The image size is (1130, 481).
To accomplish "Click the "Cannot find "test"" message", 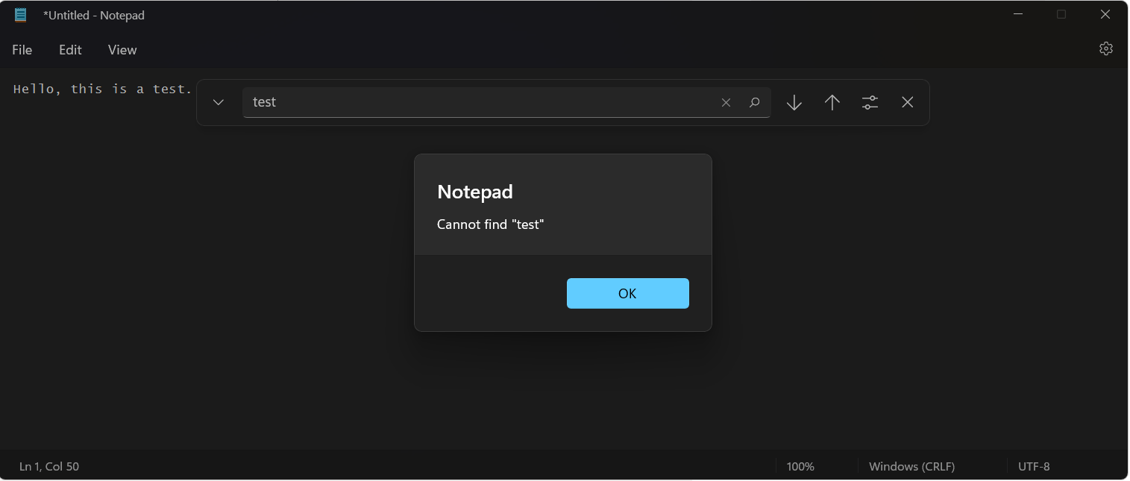I will point(491,224).
